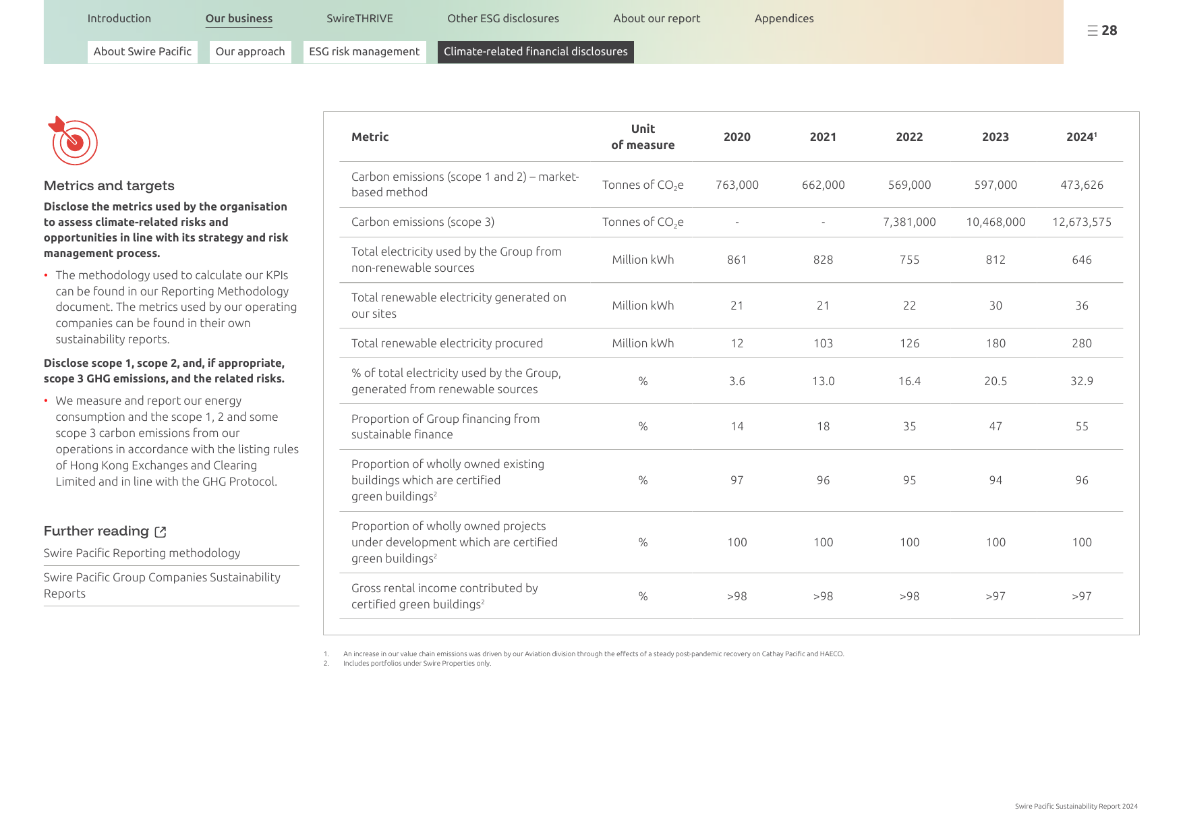Click the Gross rental income row label
Viewport: 1183px width, 837px height.
point(444,596)
